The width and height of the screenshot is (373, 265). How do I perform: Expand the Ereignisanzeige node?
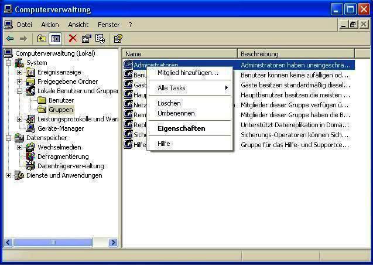20,72
